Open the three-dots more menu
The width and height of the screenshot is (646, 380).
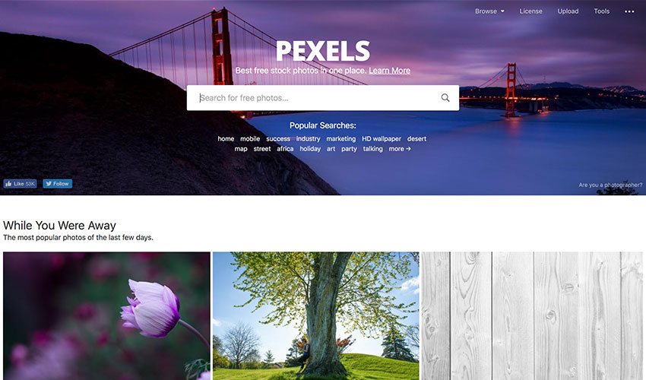[x=629, y=11]
